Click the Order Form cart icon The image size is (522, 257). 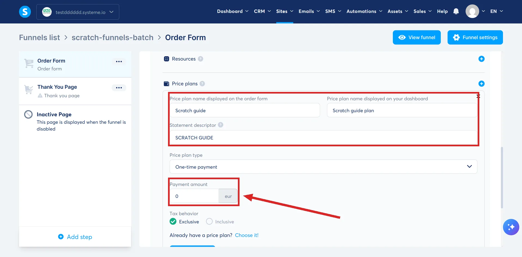click(29, 63)
